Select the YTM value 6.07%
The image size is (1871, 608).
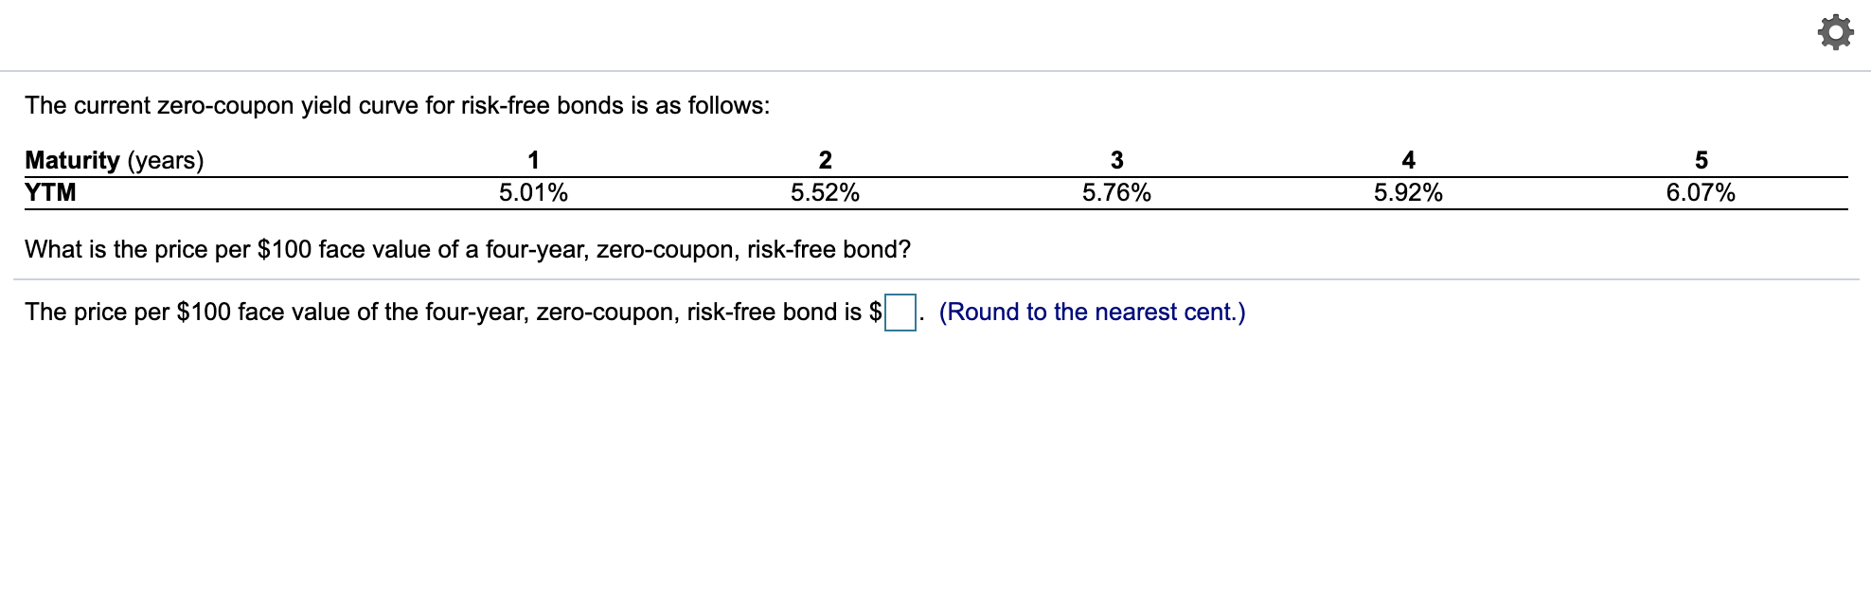(x=1702, y=193)
